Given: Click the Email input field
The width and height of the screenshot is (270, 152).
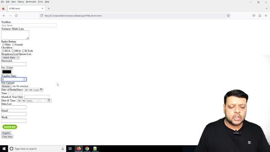Looking at the screenshot, I should pos(14,114).
